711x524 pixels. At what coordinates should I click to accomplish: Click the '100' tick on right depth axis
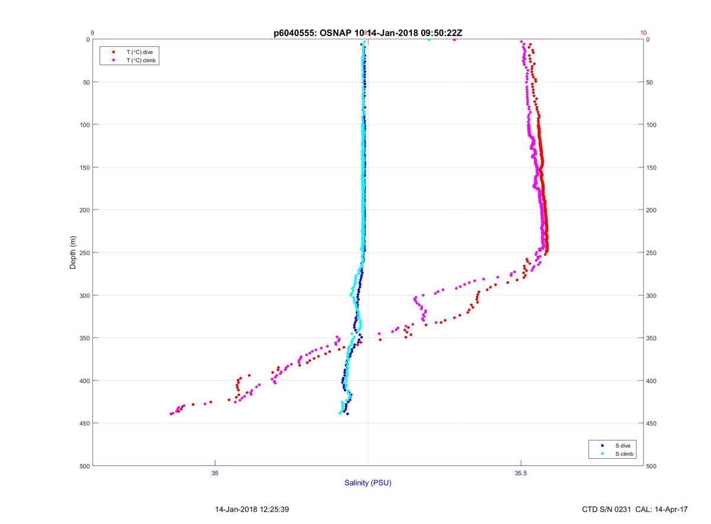(x=652, y=125)
